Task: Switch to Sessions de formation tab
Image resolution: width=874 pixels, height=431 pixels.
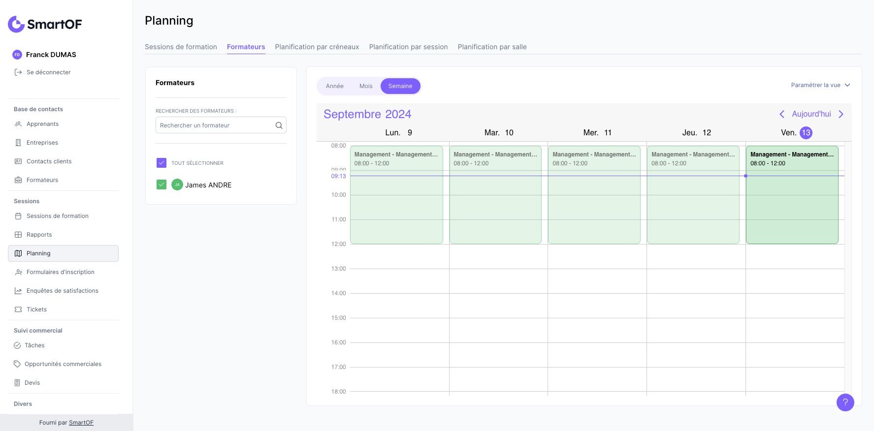Action: [181, 47]
